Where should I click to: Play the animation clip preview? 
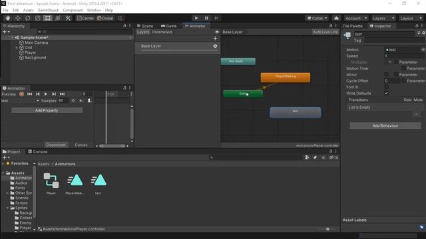click(46, 94)
